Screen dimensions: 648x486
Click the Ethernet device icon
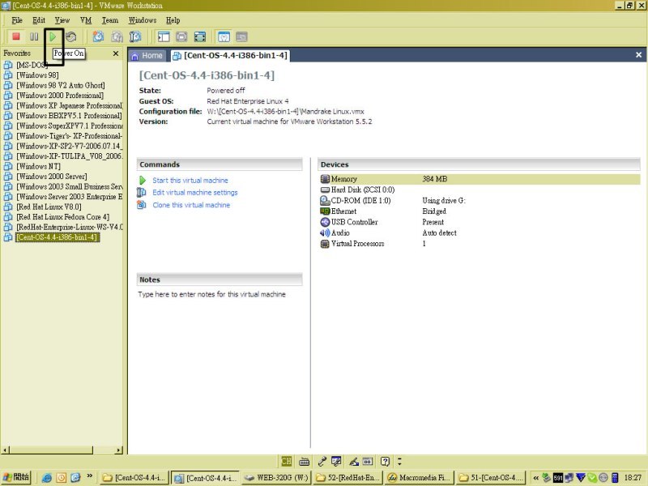coord(326,211)
